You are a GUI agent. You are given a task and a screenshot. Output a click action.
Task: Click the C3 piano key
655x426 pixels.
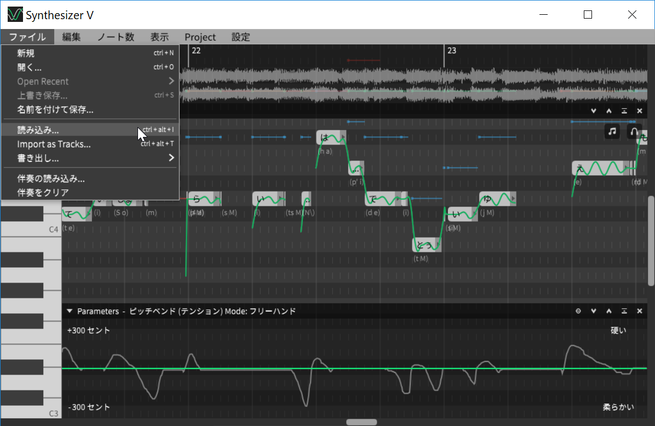click(31, 412)
